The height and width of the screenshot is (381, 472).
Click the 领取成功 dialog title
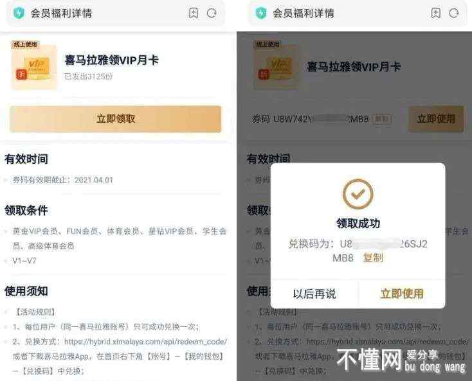tap(358, 224)
